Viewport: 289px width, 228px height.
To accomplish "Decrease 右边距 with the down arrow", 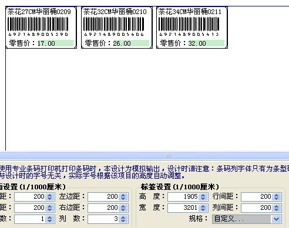I will coord(123,210).
